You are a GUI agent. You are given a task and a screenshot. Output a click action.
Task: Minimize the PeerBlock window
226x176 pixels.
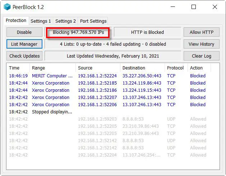point(174,7)
